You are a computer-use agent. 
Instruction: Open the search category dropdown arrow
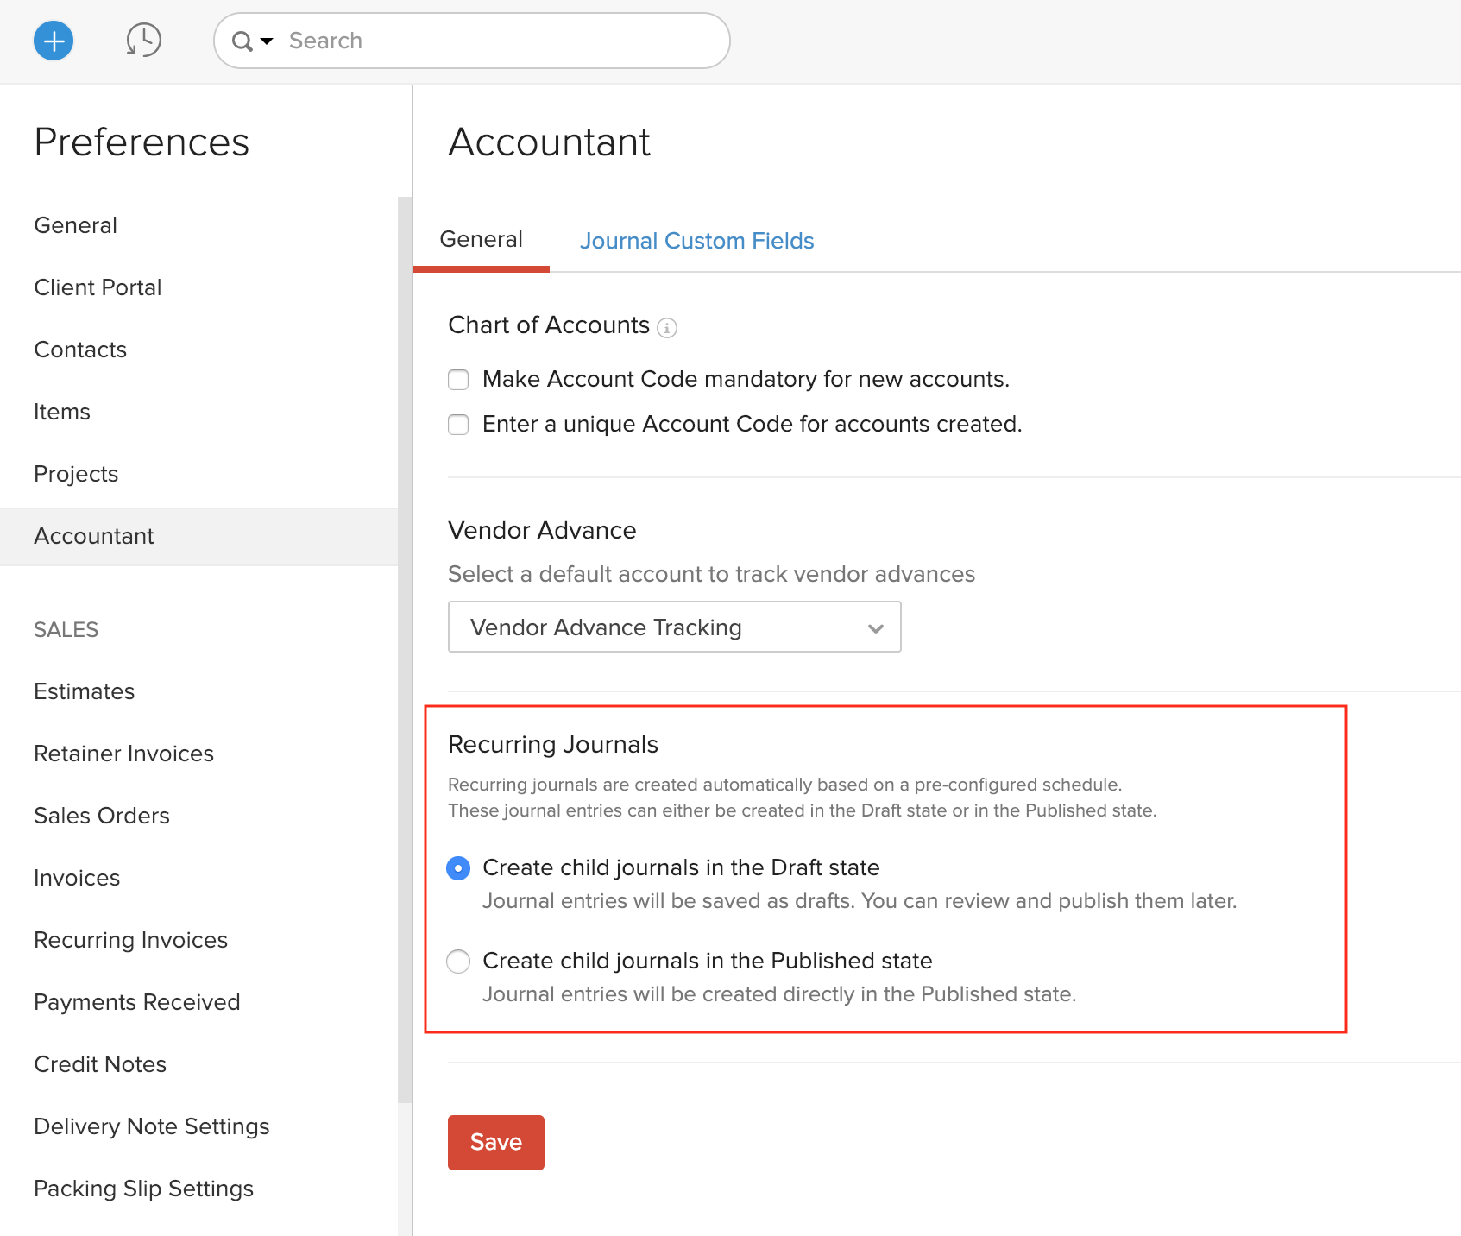click(266, 41)
